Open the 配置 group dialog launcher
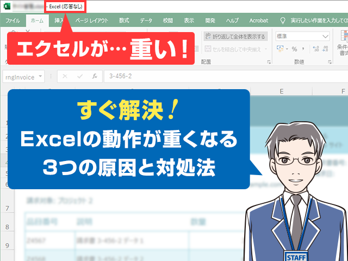 tap(269, 62)
